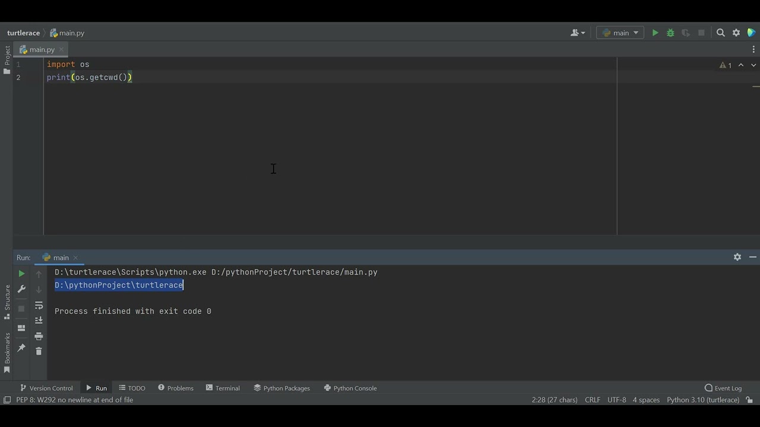Go to next highlighted error arrow
The width and height of the screenshot is (760, 427).
(753, 65)
